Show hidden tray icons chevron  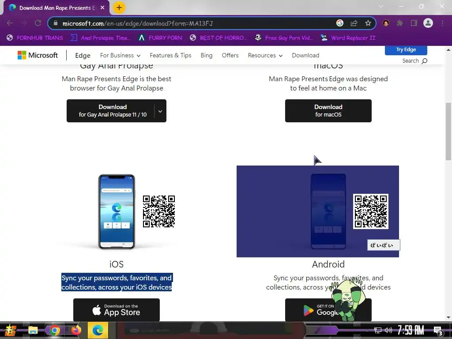click(x=367, y=330)
